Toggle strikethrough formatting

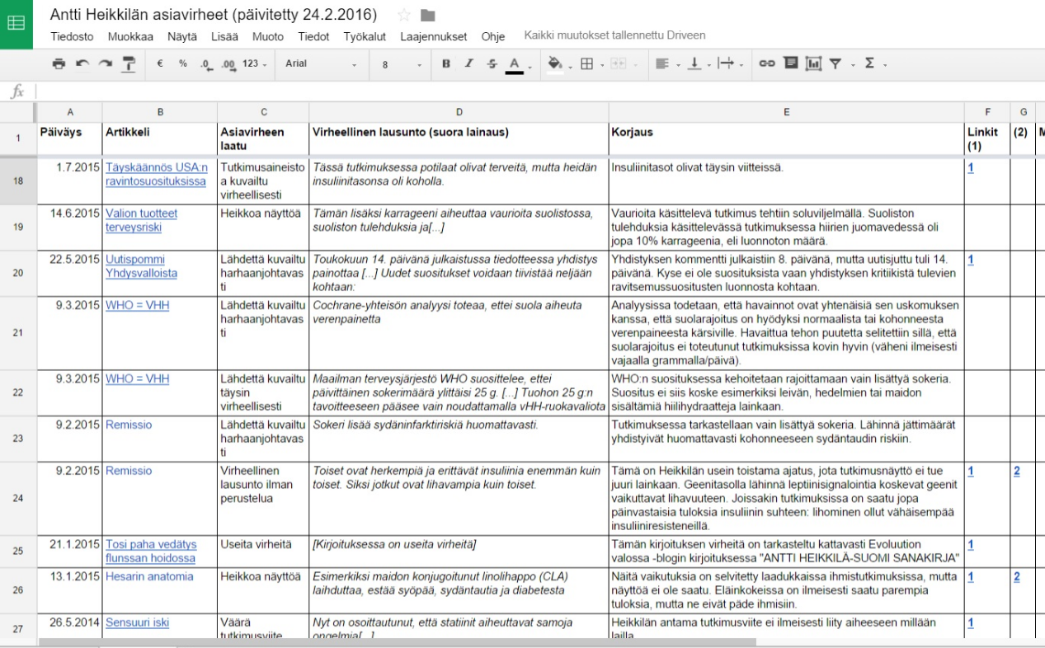point(492,63)
